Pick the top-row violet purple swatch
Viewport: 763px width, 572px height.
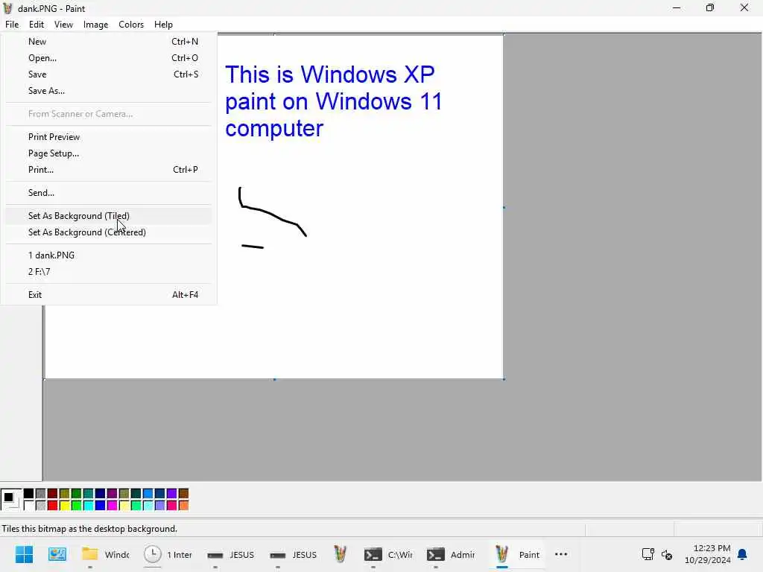(172, 494)
